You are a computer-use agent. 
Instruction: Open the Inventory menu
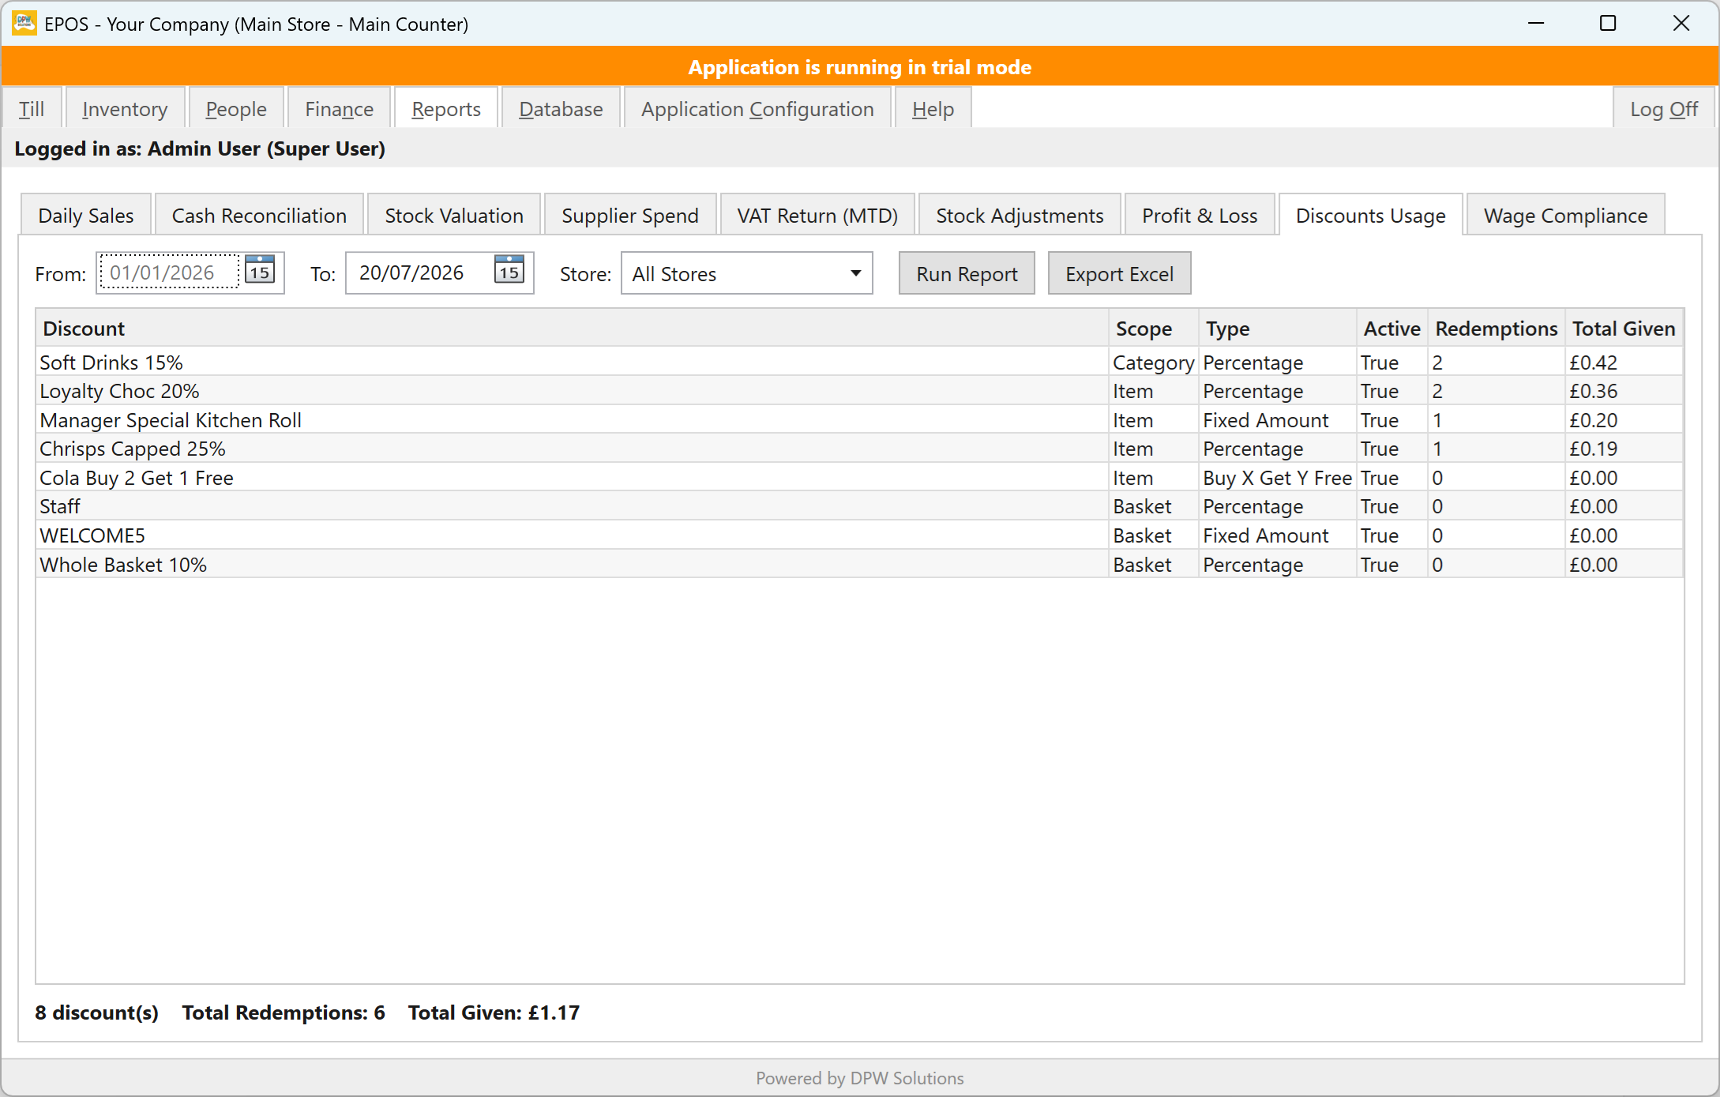click(125, 108)
